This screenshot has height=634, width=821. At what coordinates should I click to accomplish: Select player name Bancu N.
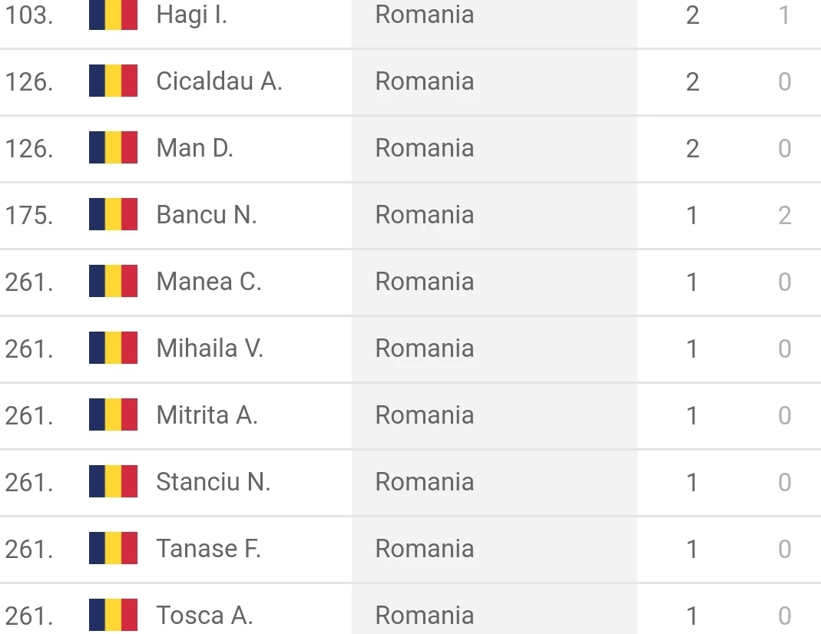coord(207,214)
